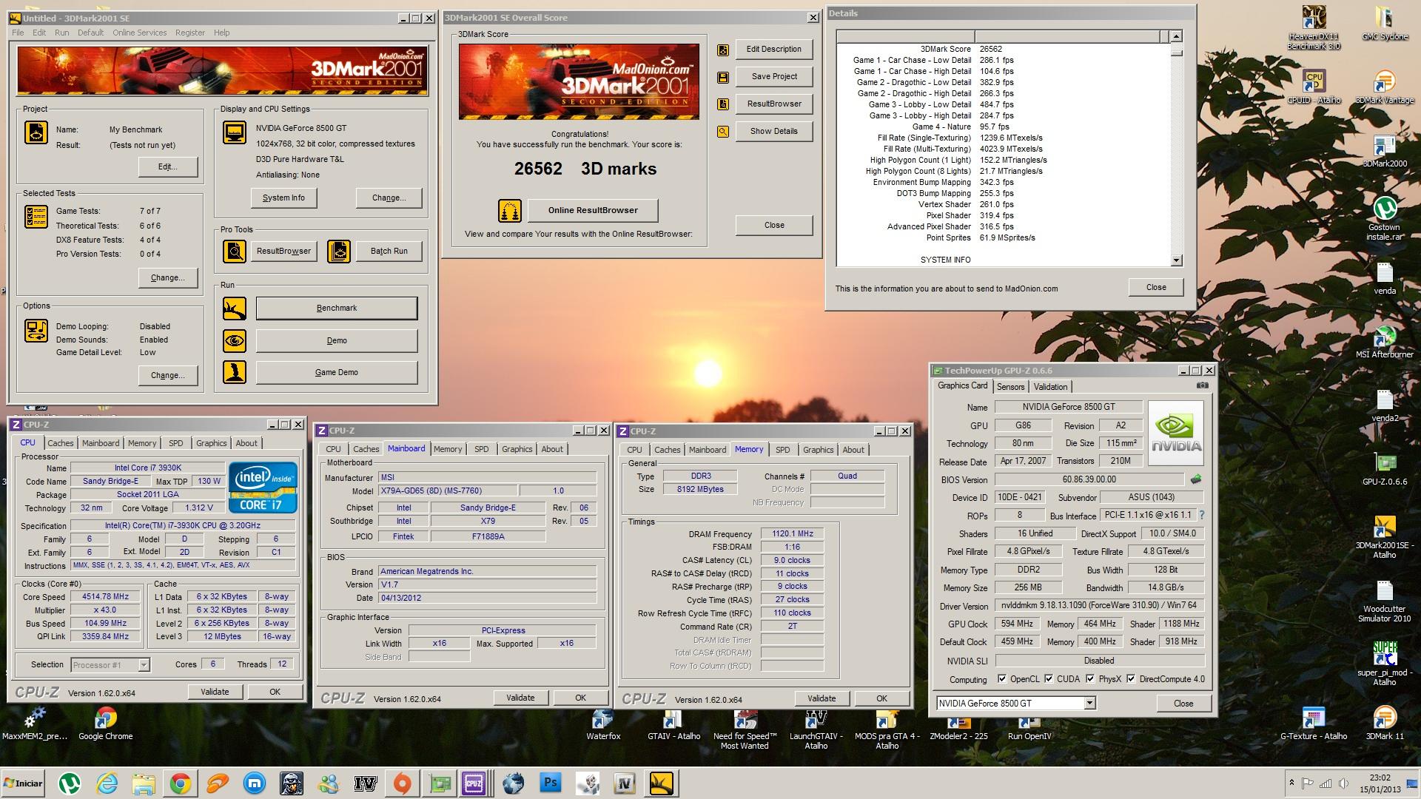The height and width of the screenshot is (799, 1421).
Task: Click the Save Project floppy icon
Action: tap(723, 77)
